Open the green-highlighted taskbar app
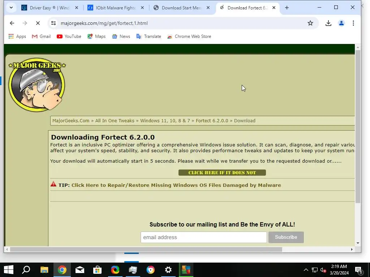Viewport: 370px width, 277px height. (186, 270)
